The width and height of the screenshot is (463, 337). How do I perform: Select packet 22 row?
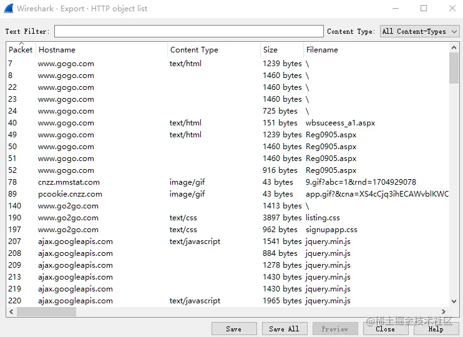click(227, 87)
